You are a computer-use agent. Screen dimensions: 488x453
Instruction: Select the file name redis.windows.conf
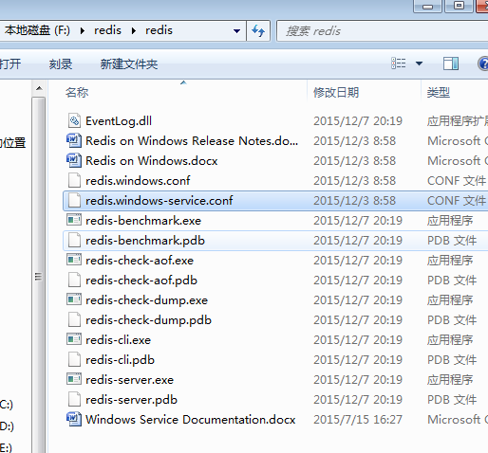click(x=138, y=181)
